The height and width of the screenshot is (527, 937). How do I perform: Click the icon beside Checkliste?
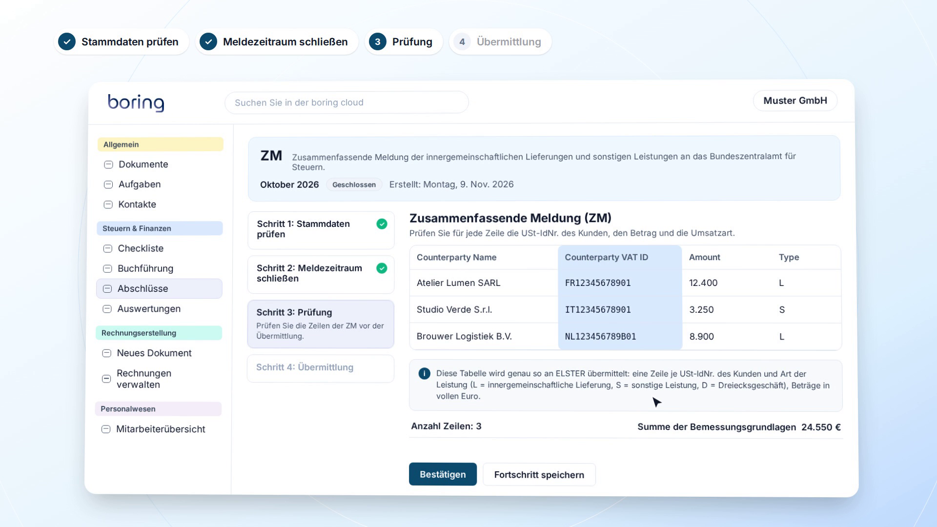click(x=108, y=248)
